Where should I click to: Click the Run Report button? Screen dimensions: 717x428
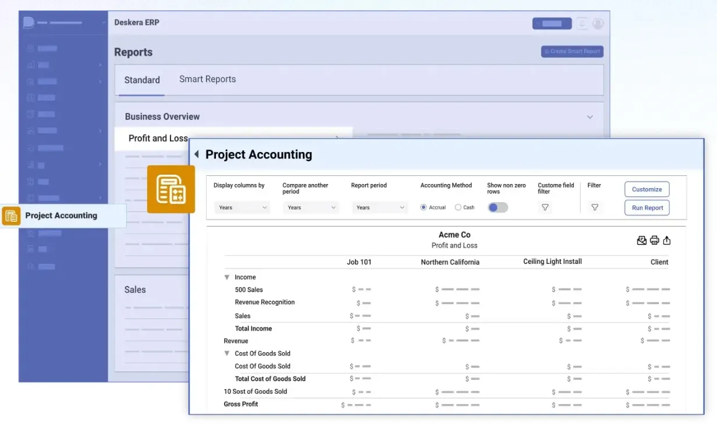[x=647, y=208]
